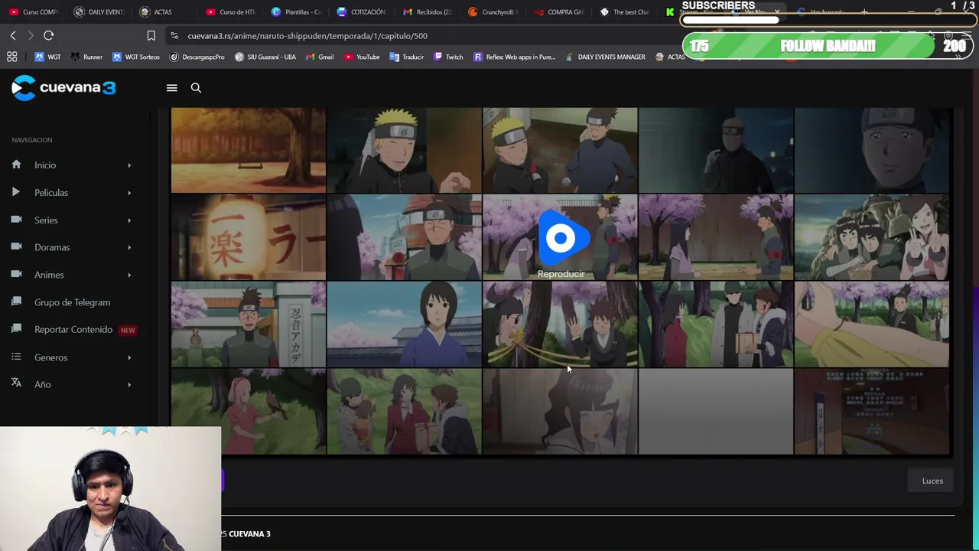Screen dimensions: 979x551
Task: Open the hamburger menu in the header
Action: click(172, 88)
